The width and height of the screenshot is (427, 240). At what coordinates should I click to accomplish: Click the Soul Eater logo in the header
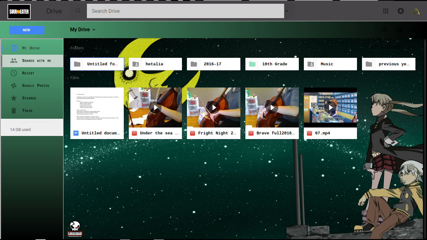(19, 11)
